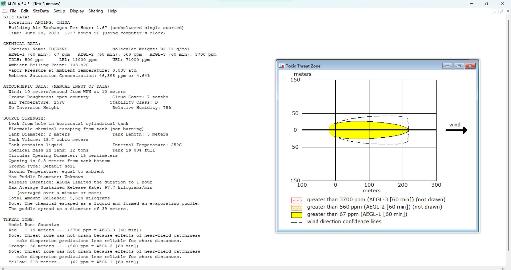Screen dimensions: 511x270
Task: Open the SiteData menu
Action: 41,11
